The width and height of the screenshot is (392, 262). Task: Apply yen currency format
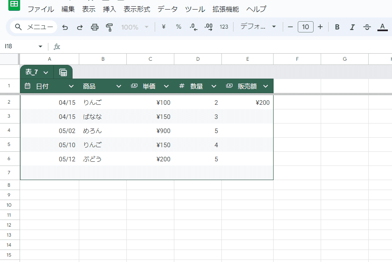(163, 27)
